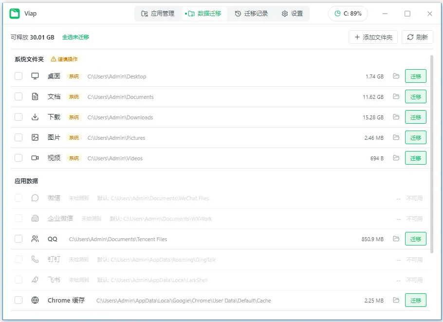Open the Downloads folder location icon
Viewport: 443px width, 322px height.
point(396,117)
